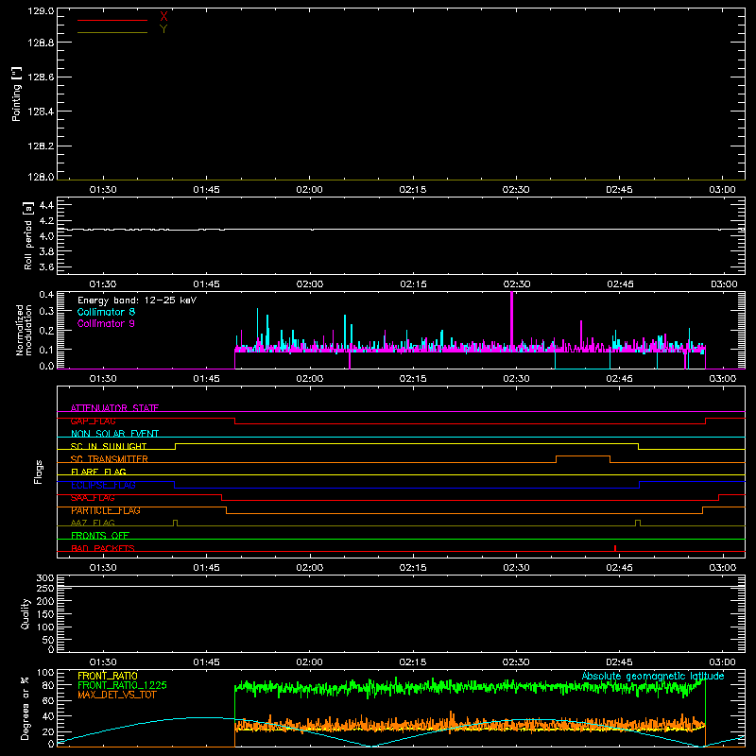Click the 'Degrees or %' axis title
This screenshot has height=756, width=756.
coord(26,708)
